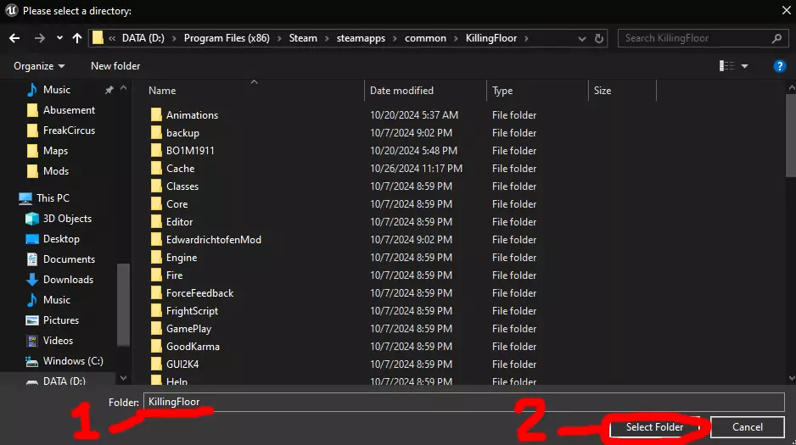This screenshot has height=445, width=796.
Task: Sort by the Name column header
Action: click(x=162, y=91)
